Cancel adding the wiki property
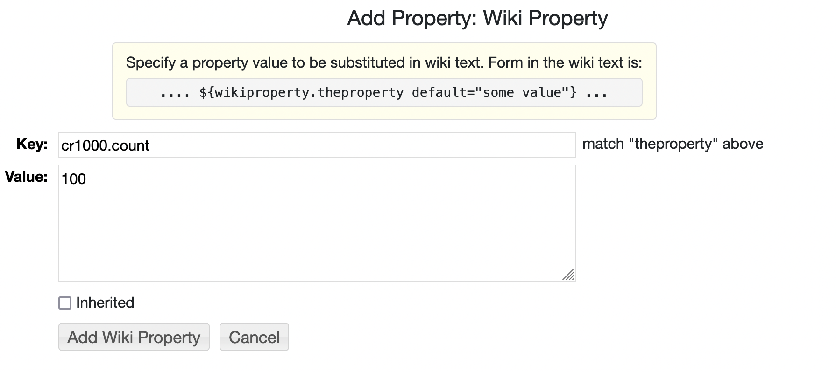Image resolution: width=836 pixels, height=372 pixels. point(254,337)
